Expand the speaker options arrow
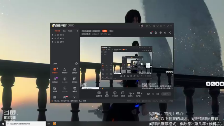Image resolution: width=224 pixels, height=126 pixels. click(x=142, y=94)
